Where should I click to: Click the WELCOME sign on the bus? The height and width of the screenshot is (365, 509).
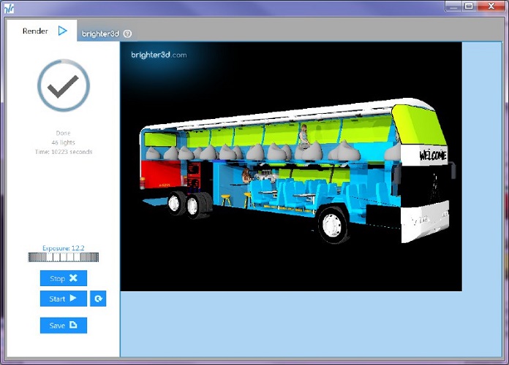point(432,155)
